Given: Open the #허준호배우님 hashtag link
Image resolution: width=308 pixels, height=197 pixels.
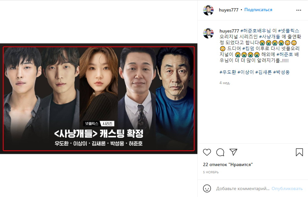Looking at the screenshot, I should 256,31.
